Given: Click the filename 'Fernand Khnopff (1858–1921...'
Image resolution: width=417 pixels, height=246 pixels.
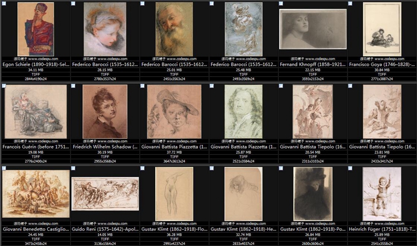Looking at the screenshot, I should [312, 65].
